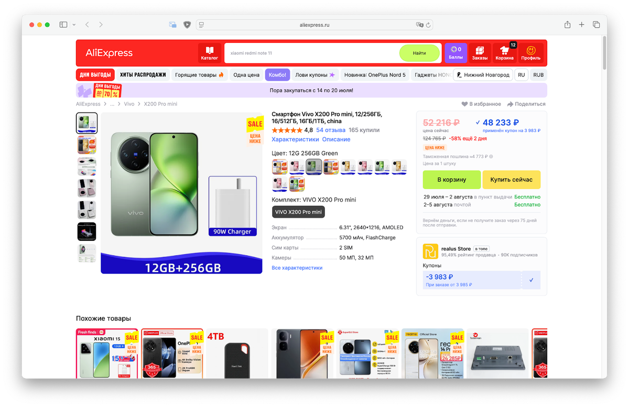The height and width of the screenshot is (407, 629).
Task: Select the highlighted 12G 256GB Green color swatch
Action: tap(314, 167)
